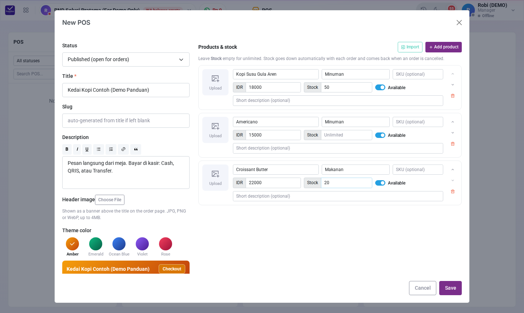Toggle Available switch for Americano
Image resolution: width=524 pixels, height=313 pixels.
pyautogui.click(x=380, y=135)
